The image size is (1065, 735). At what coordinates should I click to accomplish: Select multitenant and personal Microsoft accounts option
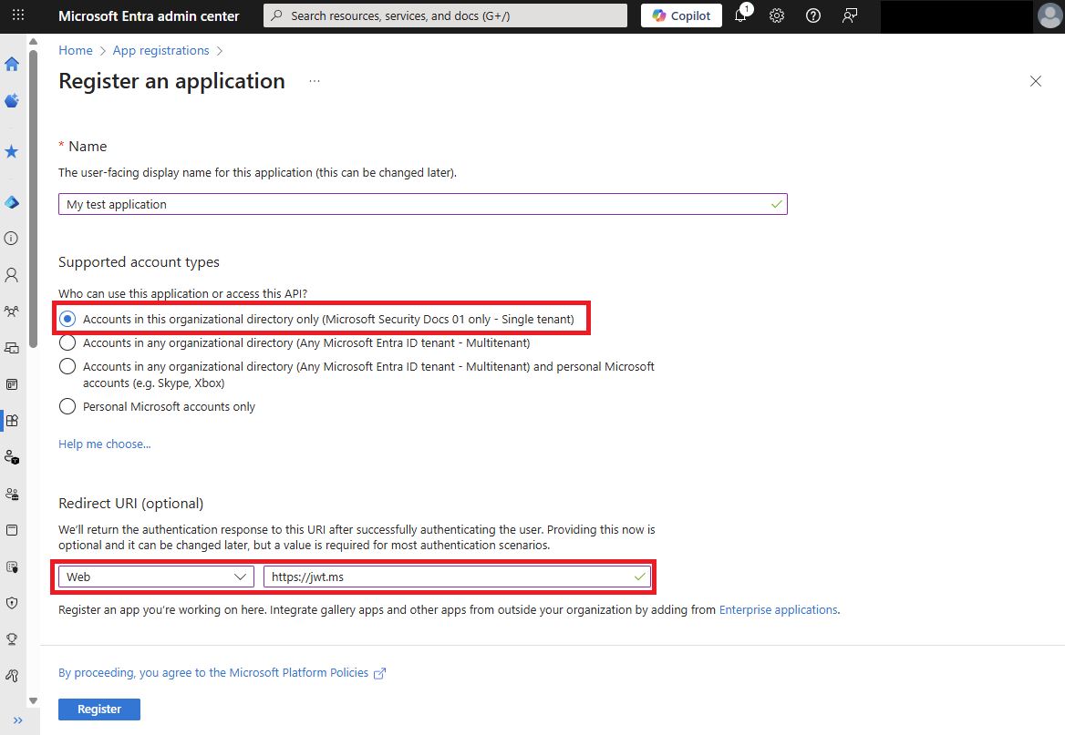coord(67,366)
